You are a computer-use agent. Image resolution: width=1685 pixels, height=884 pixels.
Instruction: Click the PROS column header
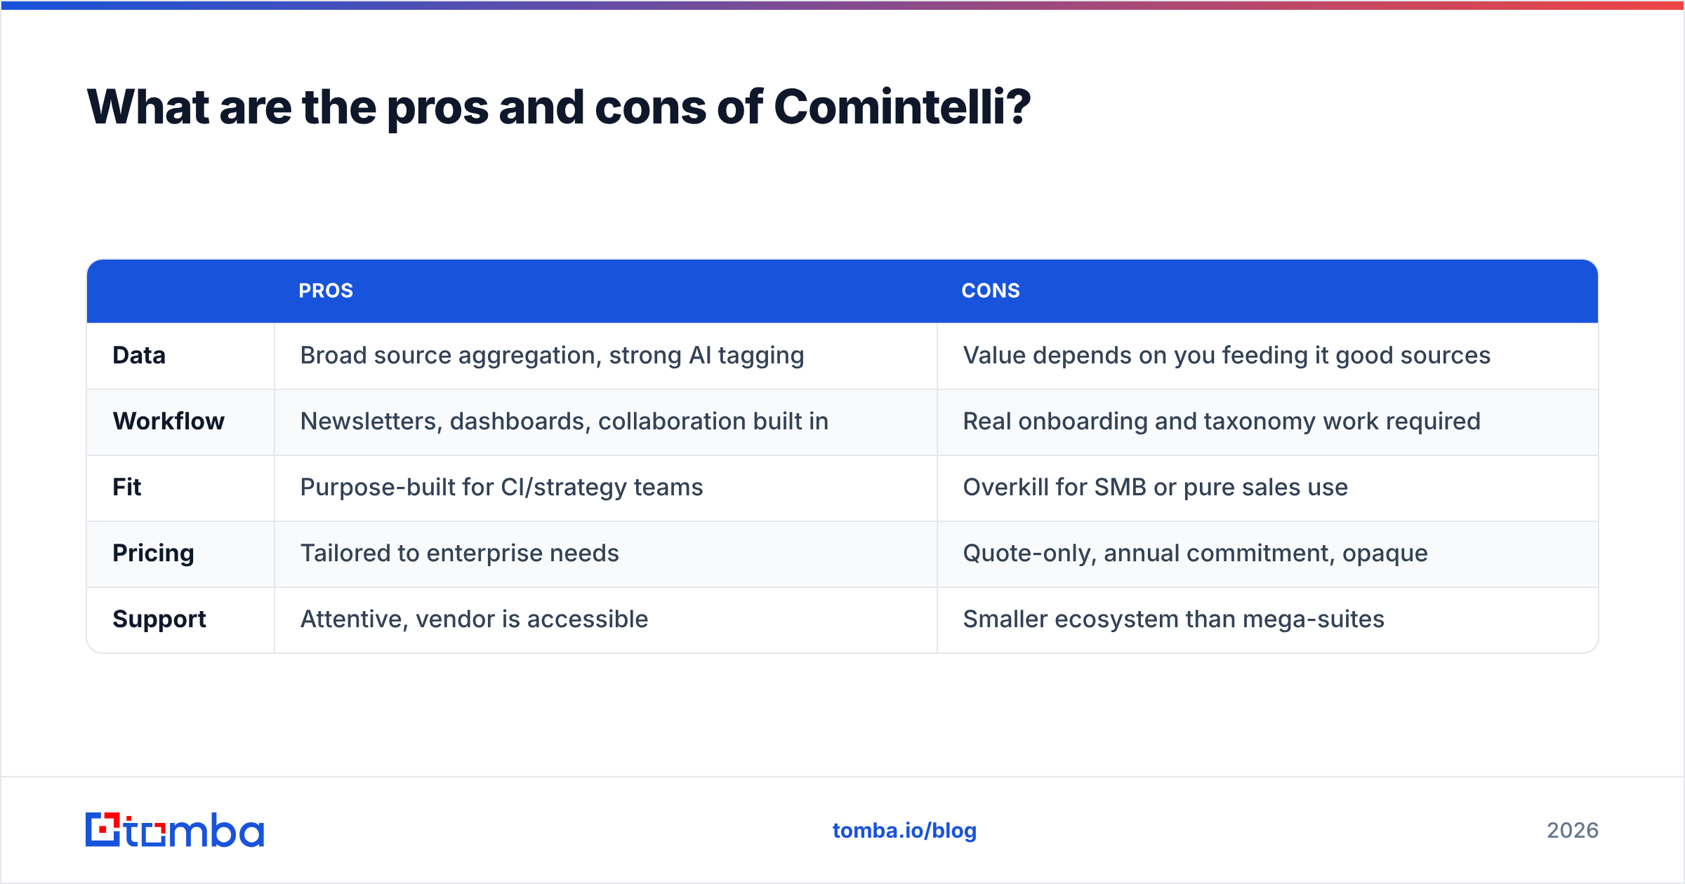click(326, 290)
